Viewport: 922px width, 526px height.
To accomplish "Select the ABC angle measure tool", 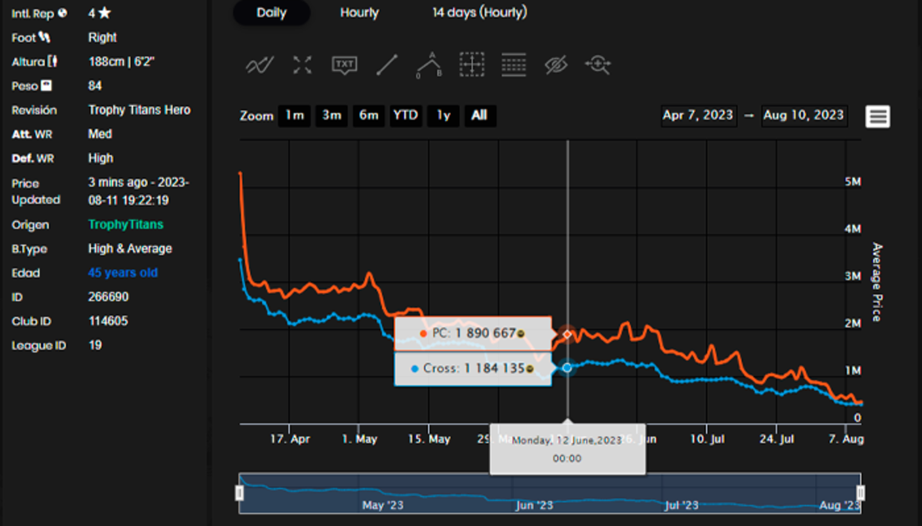I will point(429,65).
